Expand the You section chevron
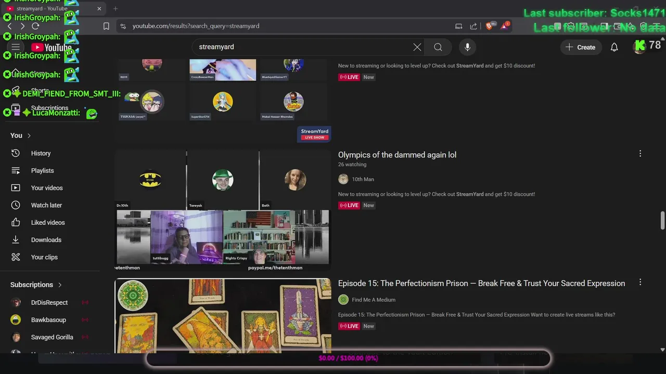Screen dimensions: 666x374 [29, 136]
